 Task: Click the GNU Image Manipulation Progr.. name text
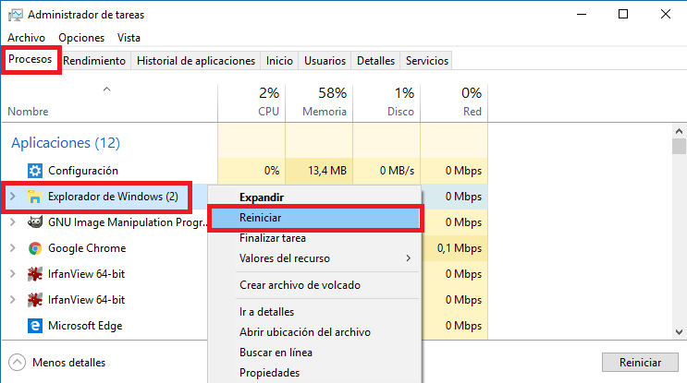pos(127,222)
